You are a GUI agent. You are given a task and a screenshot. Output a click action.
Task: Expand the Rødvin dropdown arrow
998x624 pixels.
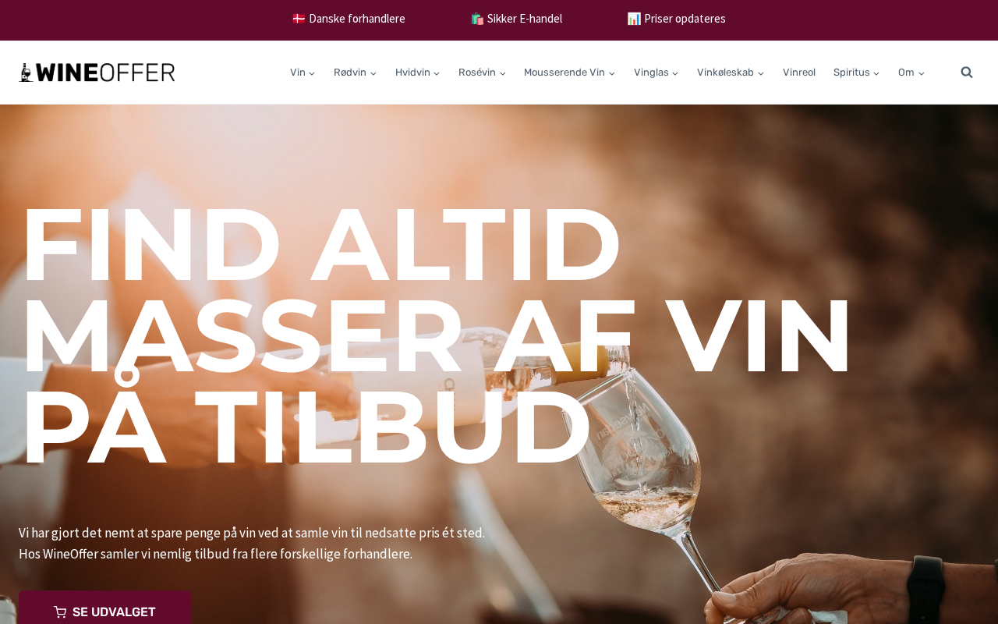pyautogui.click(x=373, y=73)
